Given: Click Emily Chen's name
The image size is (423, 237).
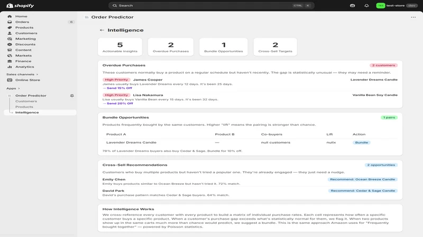Looking at the screenshot, I should click(114, 180).
